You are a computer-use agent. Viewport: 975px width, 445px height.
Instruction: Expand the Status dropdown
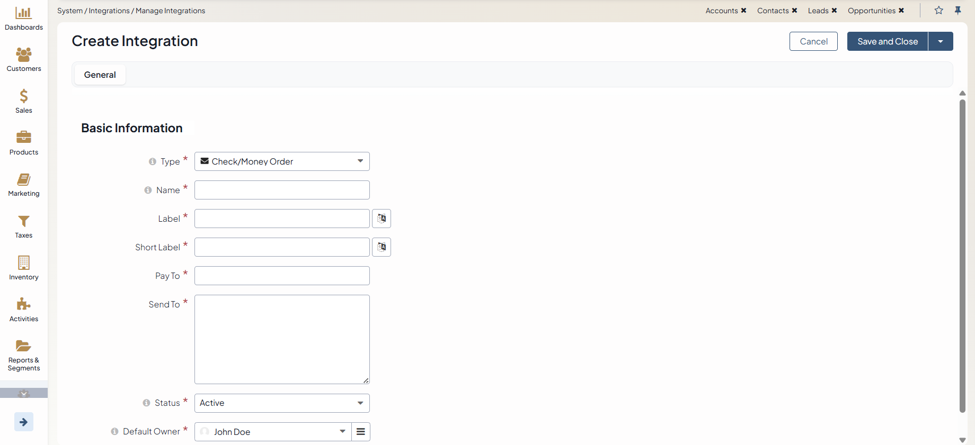(282, 403)
